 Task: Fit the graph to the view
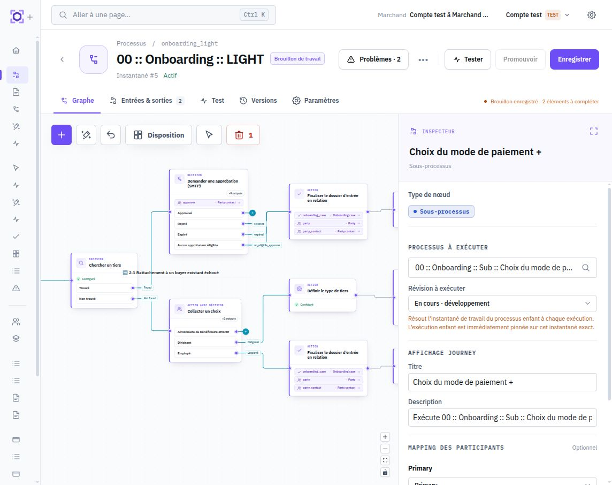click(385, 460)
